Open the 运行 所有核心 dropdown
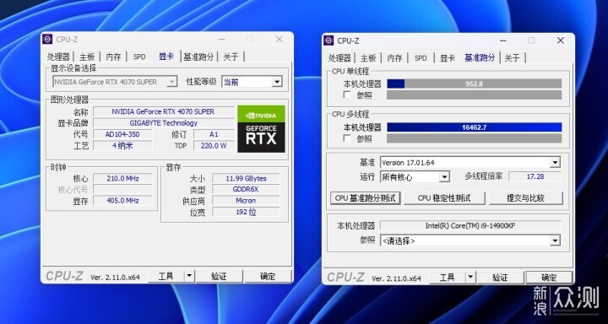Viewport: 608px width, 324px height. click(444, 176)
